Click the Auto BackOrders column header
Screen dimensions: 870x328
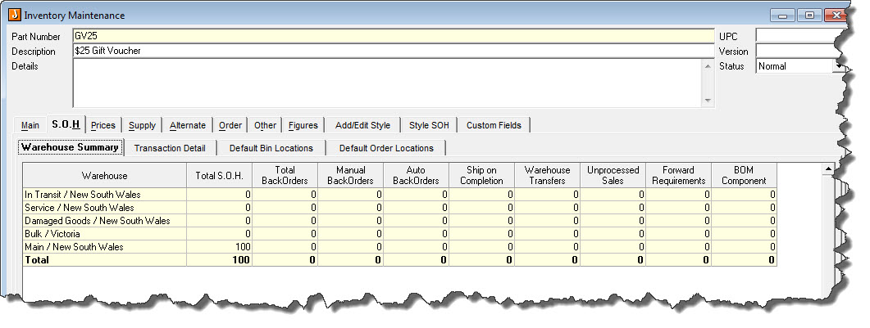click(x=416, y=175)
